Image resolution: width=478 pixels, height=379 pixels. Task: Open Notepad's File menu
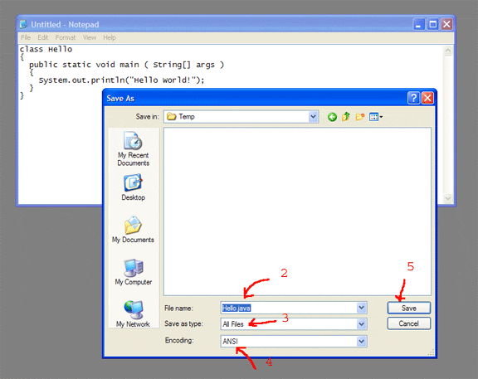[x=26, y=37]
